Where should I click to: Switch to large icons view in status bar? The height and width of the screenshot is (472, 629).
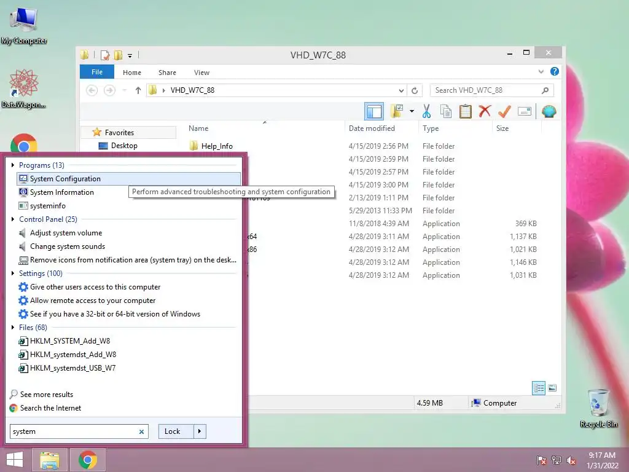[x=552, y=388]
